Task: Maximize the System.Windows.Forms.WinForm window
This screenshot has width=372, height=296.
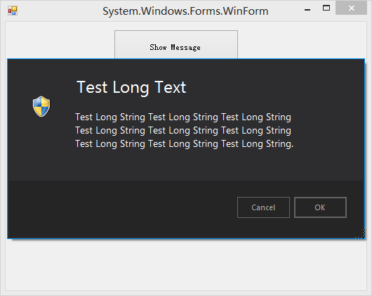Action: coord(326,8)
